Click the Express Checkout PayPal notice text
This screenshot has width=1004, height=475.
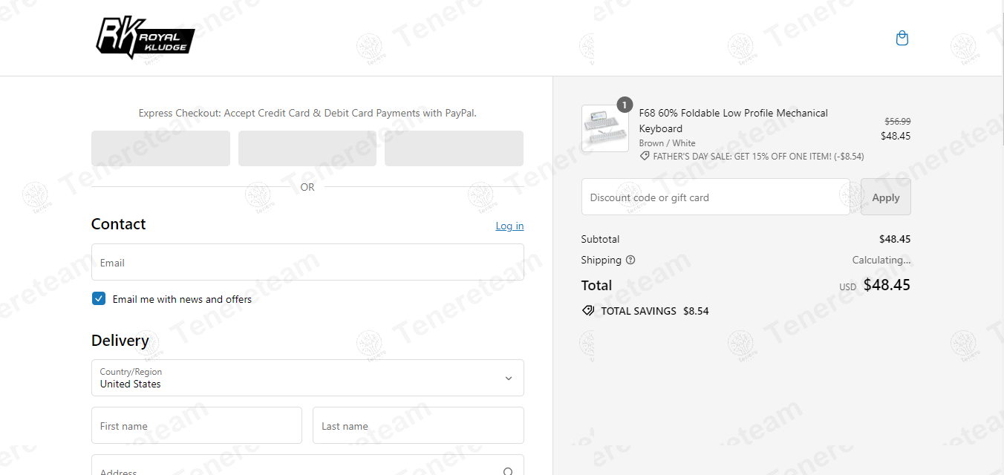coord(307,114)
